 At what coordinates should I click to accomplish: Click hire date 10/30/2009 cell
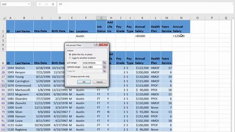point(42,125)
